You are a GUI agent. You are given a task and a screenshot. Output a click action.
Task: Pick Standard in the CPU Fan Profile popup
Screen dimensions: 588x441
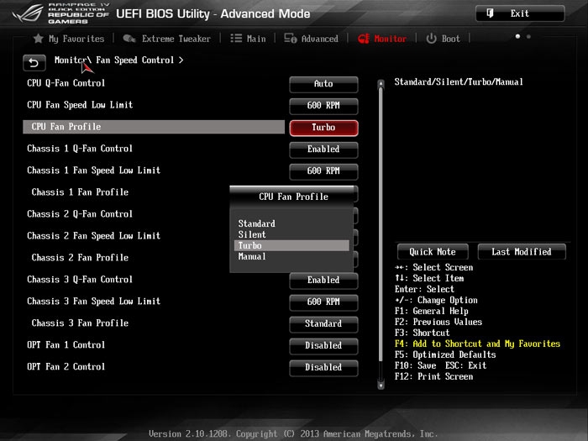point(256,223)
